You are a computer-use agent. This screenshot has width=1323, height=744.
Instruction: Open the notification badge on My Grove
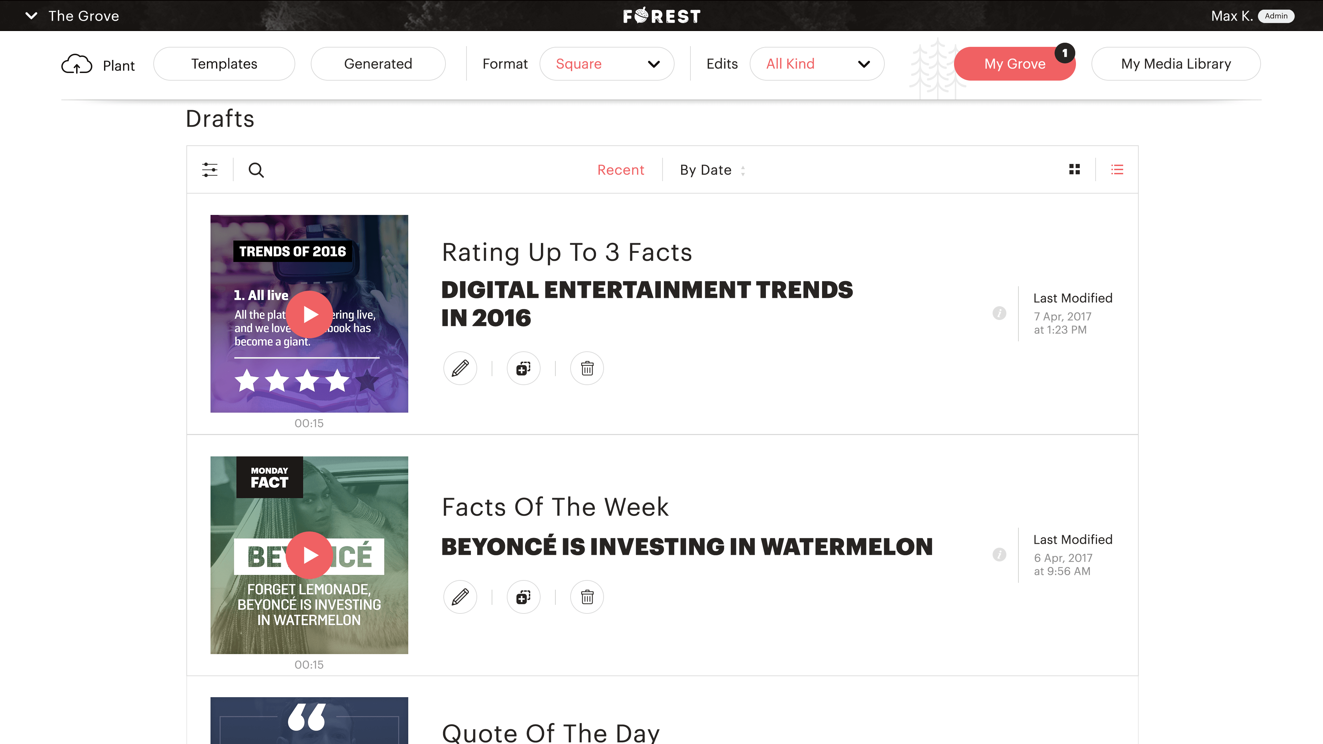1065,53
